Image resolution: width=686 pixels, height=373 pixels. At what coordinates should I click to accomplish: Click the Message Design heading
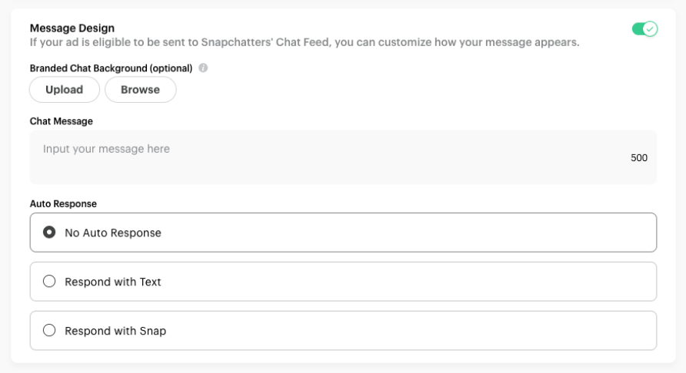coord(72,28)
